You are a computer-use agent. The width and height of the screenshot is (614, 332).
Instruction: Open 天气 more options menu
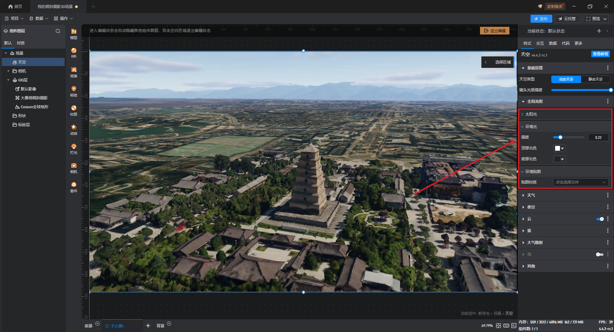click(608, 195)
